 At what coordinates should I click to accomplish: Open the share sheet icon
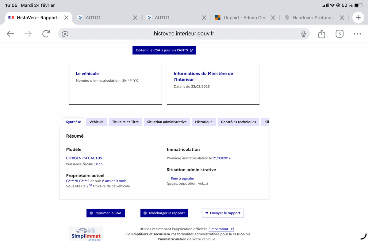tap(321, 34)
